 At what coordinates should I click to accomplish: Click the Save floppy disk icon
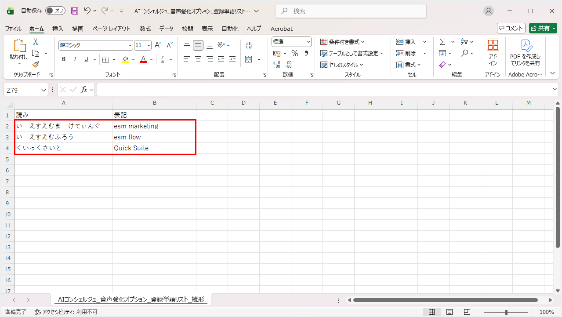tap(75, 11)
